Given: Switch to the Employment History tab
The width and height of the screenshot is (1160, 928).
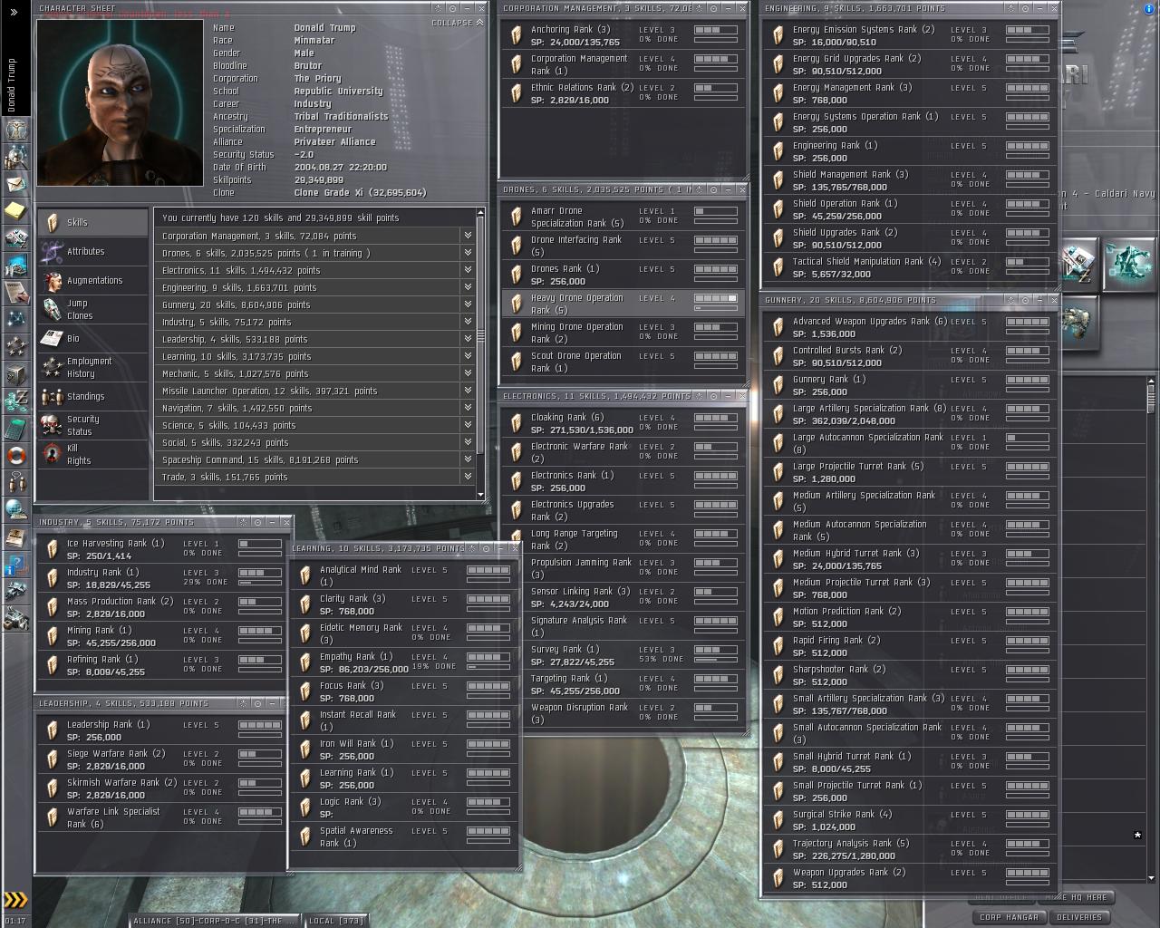Looking at the screenshot, I should [92, 367].
